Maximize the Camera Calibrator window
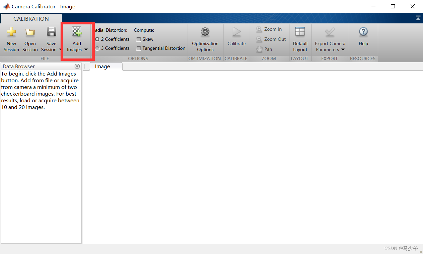Viewport: 423px width, 254px height. coord(393,6)
